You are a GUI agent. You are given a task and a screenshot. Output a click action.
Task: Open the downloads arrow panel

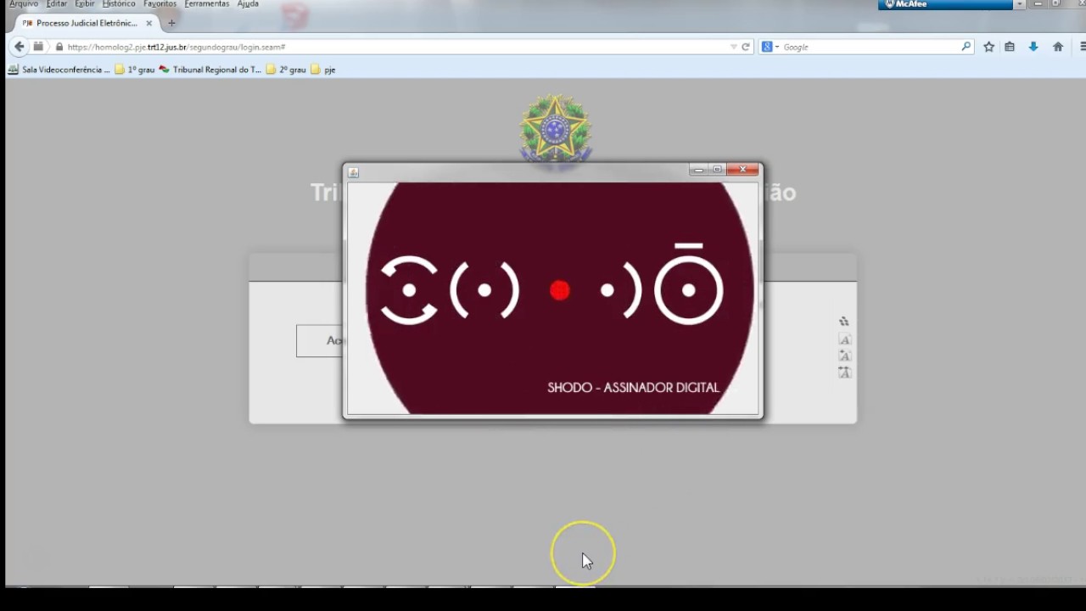pos(1033,47)
